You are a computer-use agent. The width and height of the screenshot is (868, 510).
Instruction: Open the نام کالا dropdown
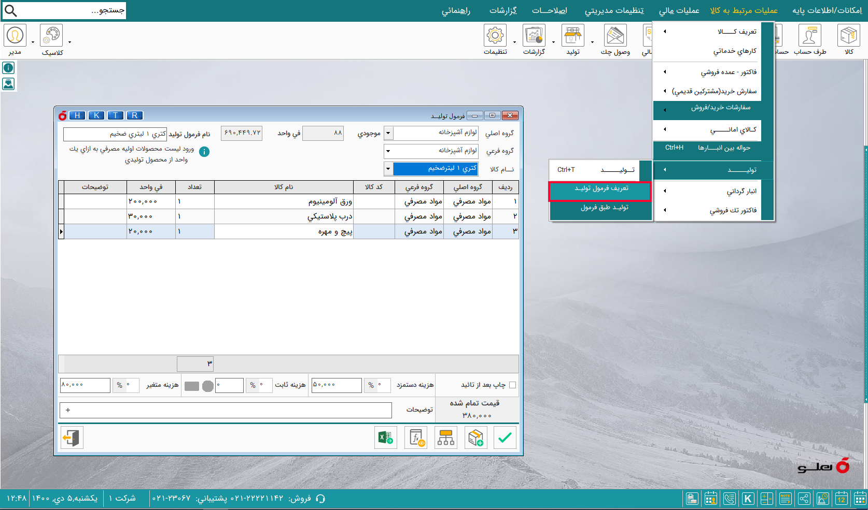388,169
